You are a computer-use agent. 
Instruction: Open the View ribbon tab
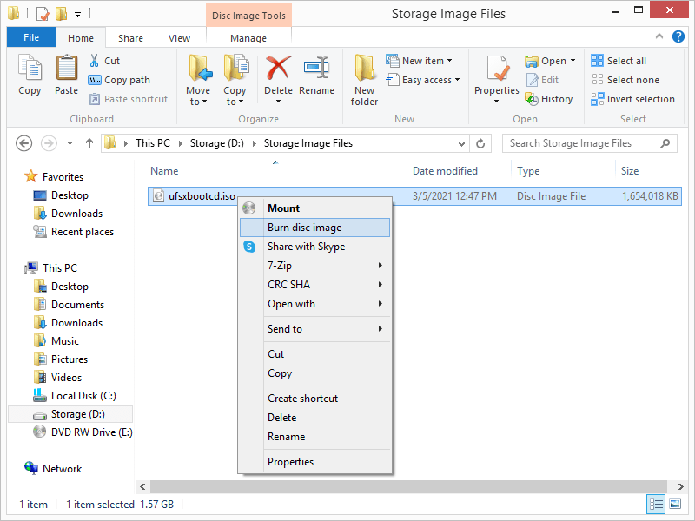[179, 38]
